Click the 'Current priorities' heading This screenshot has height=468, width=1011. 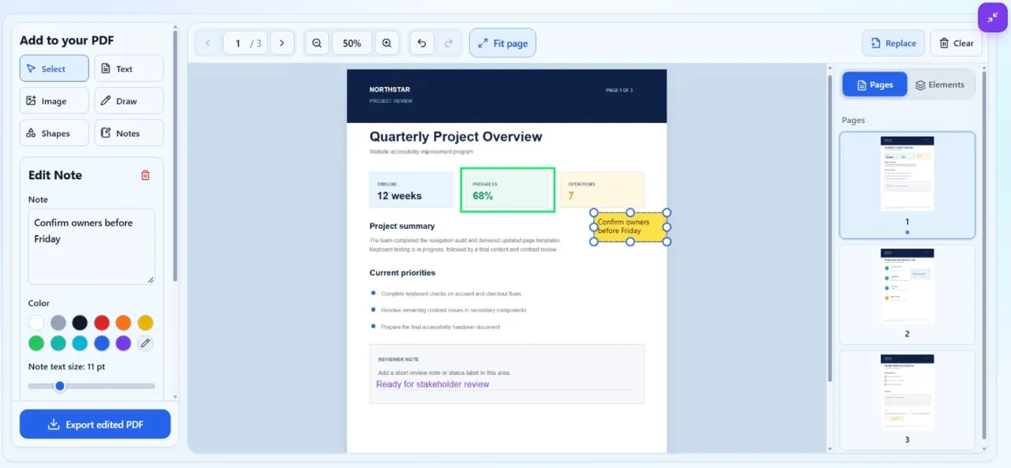coord(402,273)
